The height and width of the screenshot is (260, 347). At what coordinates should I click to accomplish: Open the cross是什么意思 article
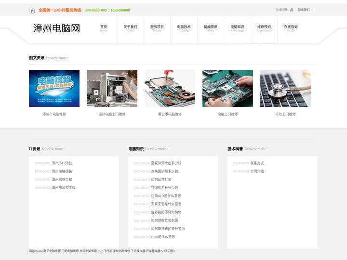163,236
